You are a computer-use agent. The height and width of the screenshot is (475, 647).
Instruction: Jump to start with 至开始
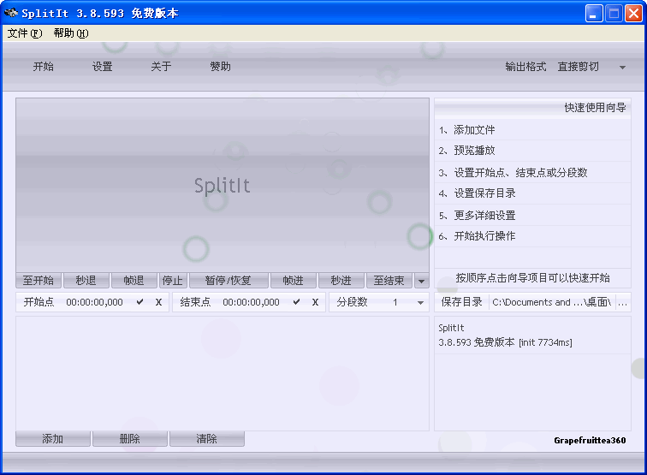click(x=39, y=281)
